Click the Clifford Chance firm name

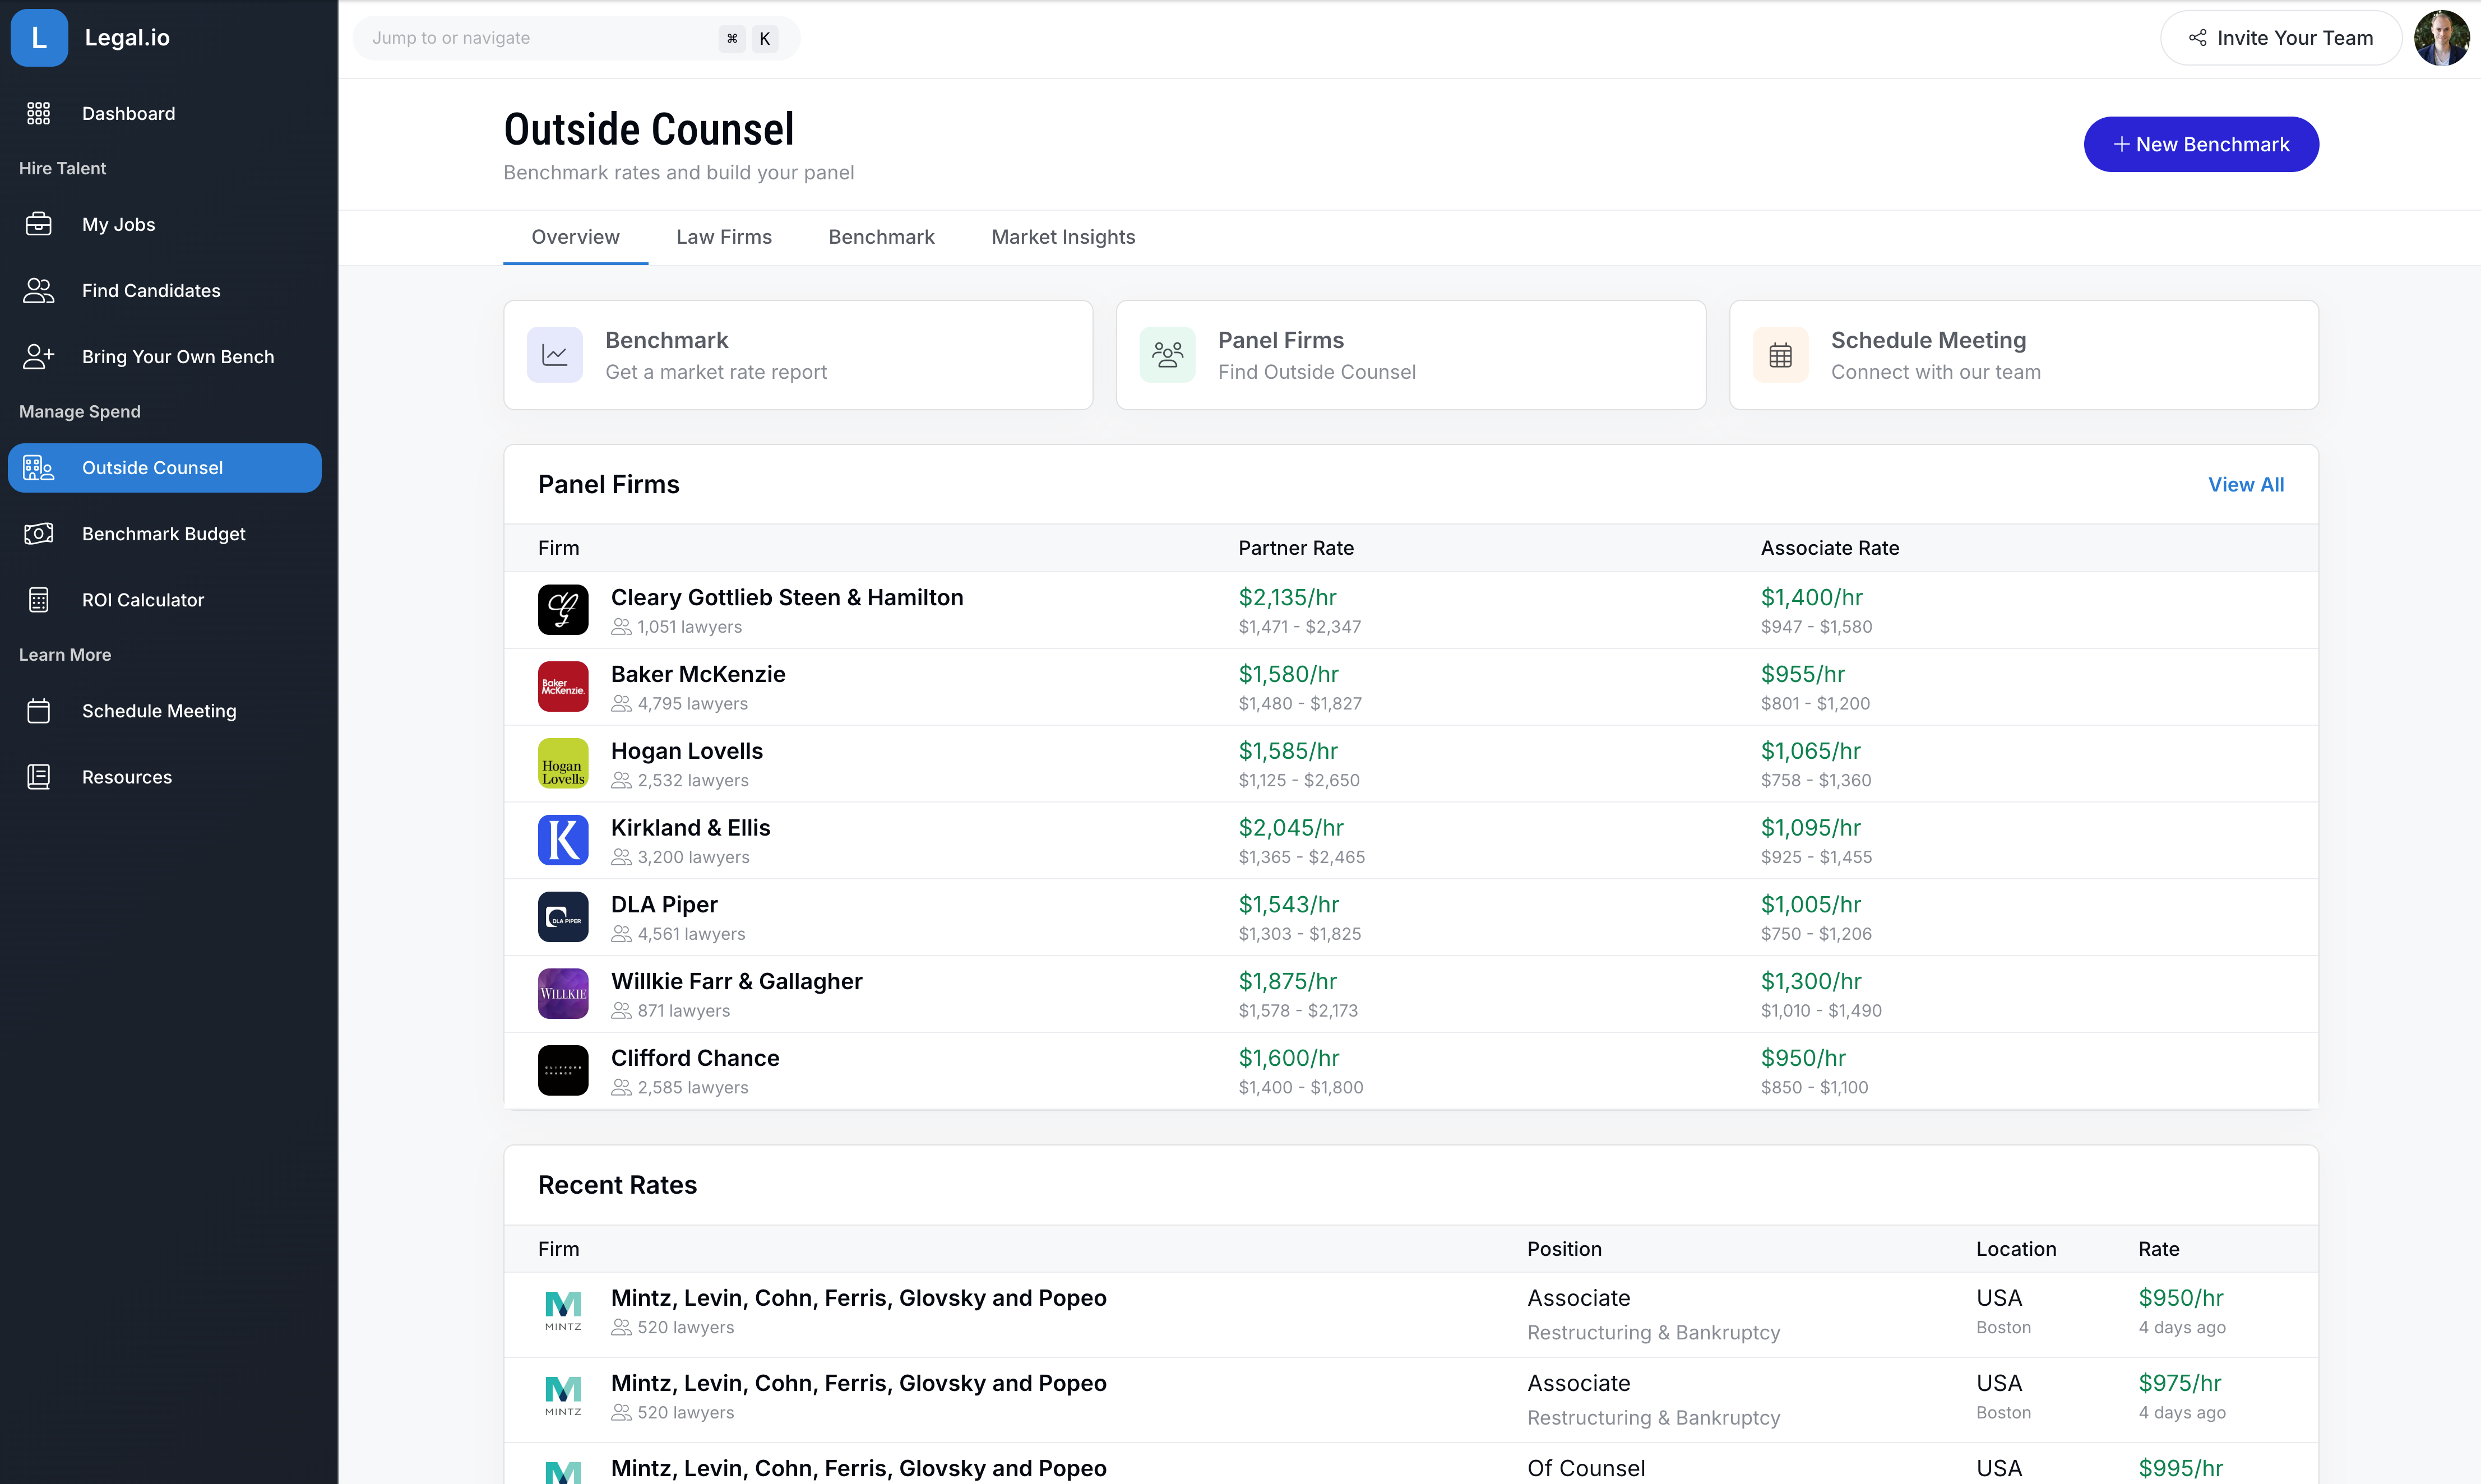[x=695, y=1058]
